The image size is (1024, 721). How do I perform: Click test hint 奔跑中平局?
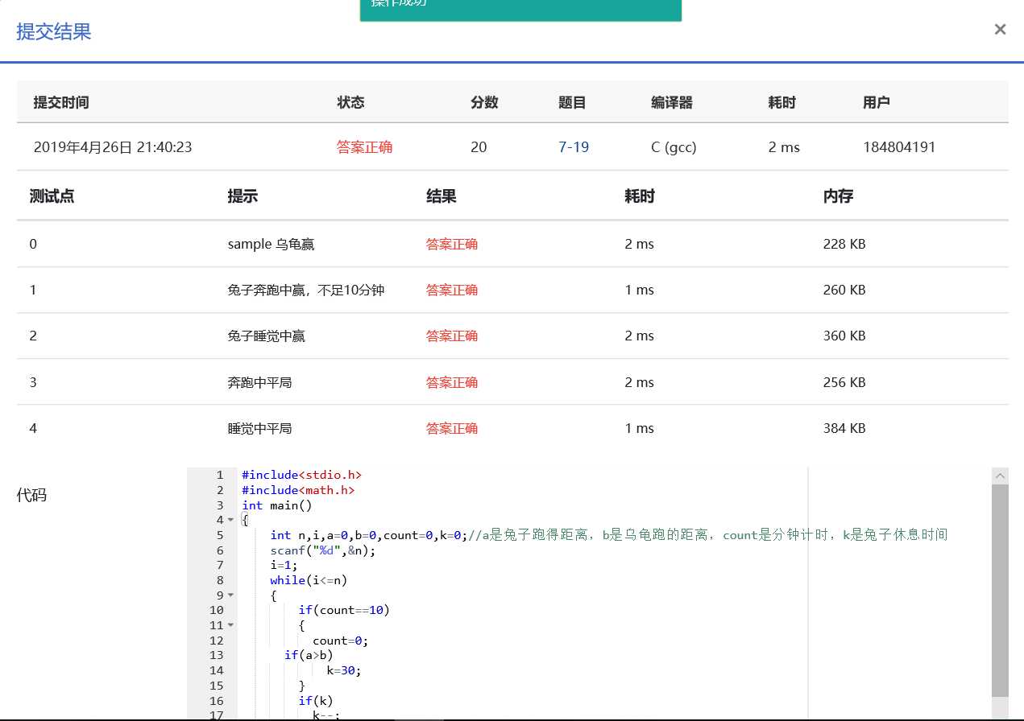tap(259, 382)
